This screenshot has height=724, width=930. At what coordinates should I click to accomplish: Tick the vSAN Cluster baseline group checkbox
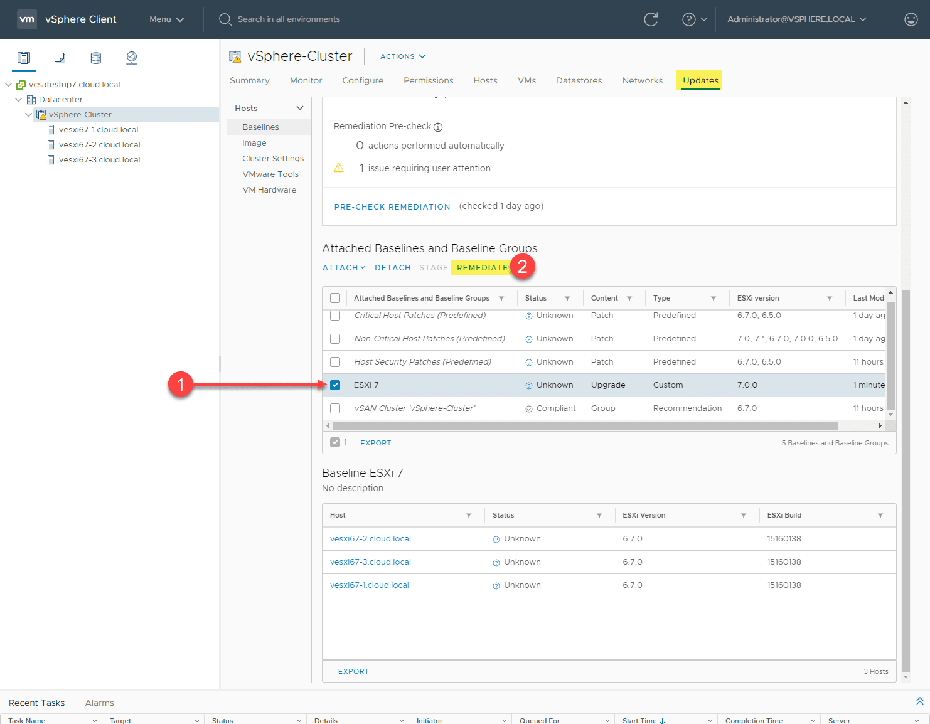335,408
